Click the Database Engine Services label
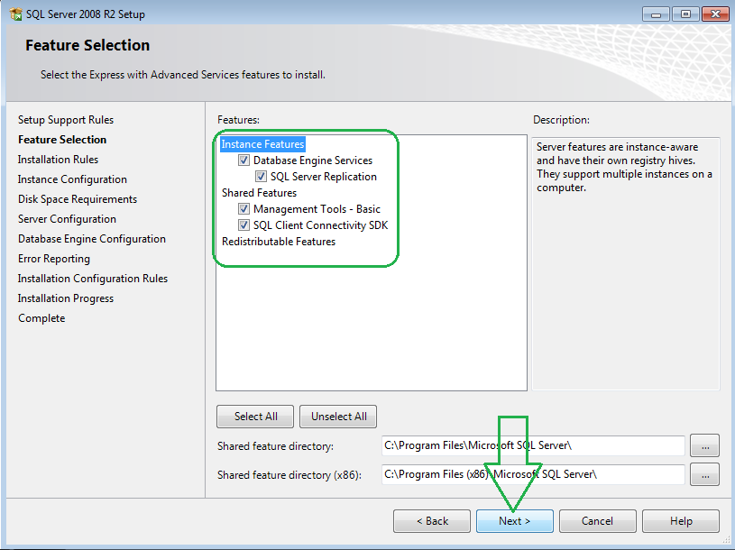The width and height of the screenshot is (735, 550). 313,160
